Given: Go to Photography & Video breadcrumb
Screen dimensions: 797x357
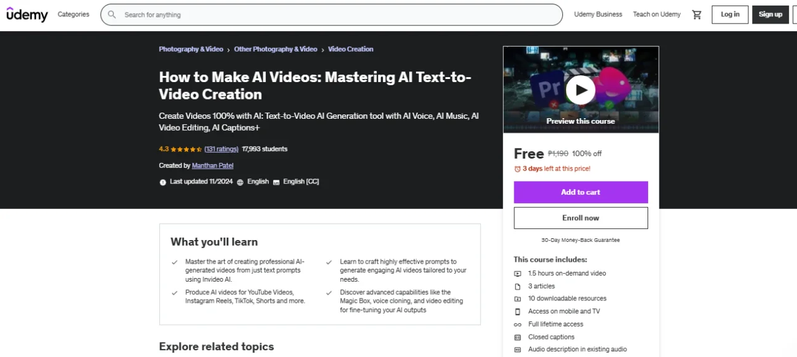Looking at the screenshot, I should pyautogui.click(x=191, y=49).
